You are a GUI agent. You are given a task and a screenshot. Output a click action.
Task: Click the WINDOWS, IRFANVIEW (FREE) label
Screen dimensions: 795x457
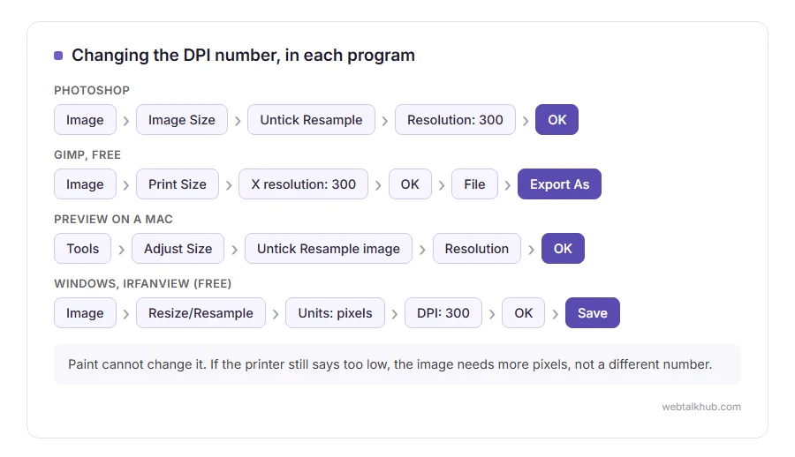pyautogui.click(x=142, y=283)
